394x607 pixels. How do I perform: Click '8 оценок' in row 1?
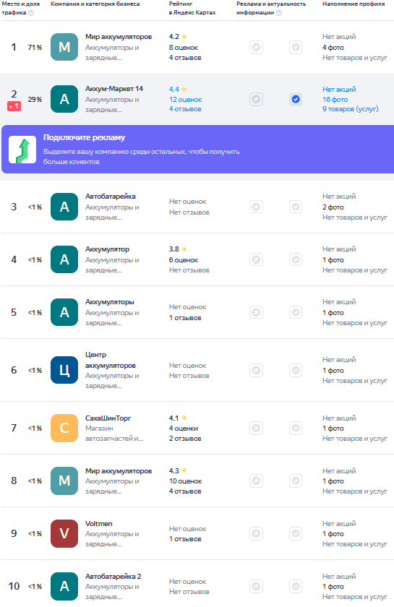[183, 48]
